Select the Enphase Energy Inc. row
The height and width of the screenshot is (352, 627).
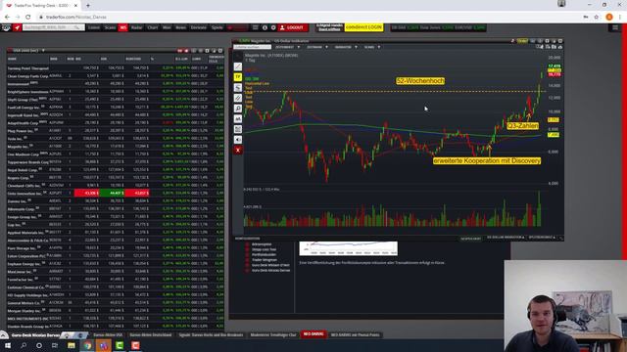pos(116,264)
